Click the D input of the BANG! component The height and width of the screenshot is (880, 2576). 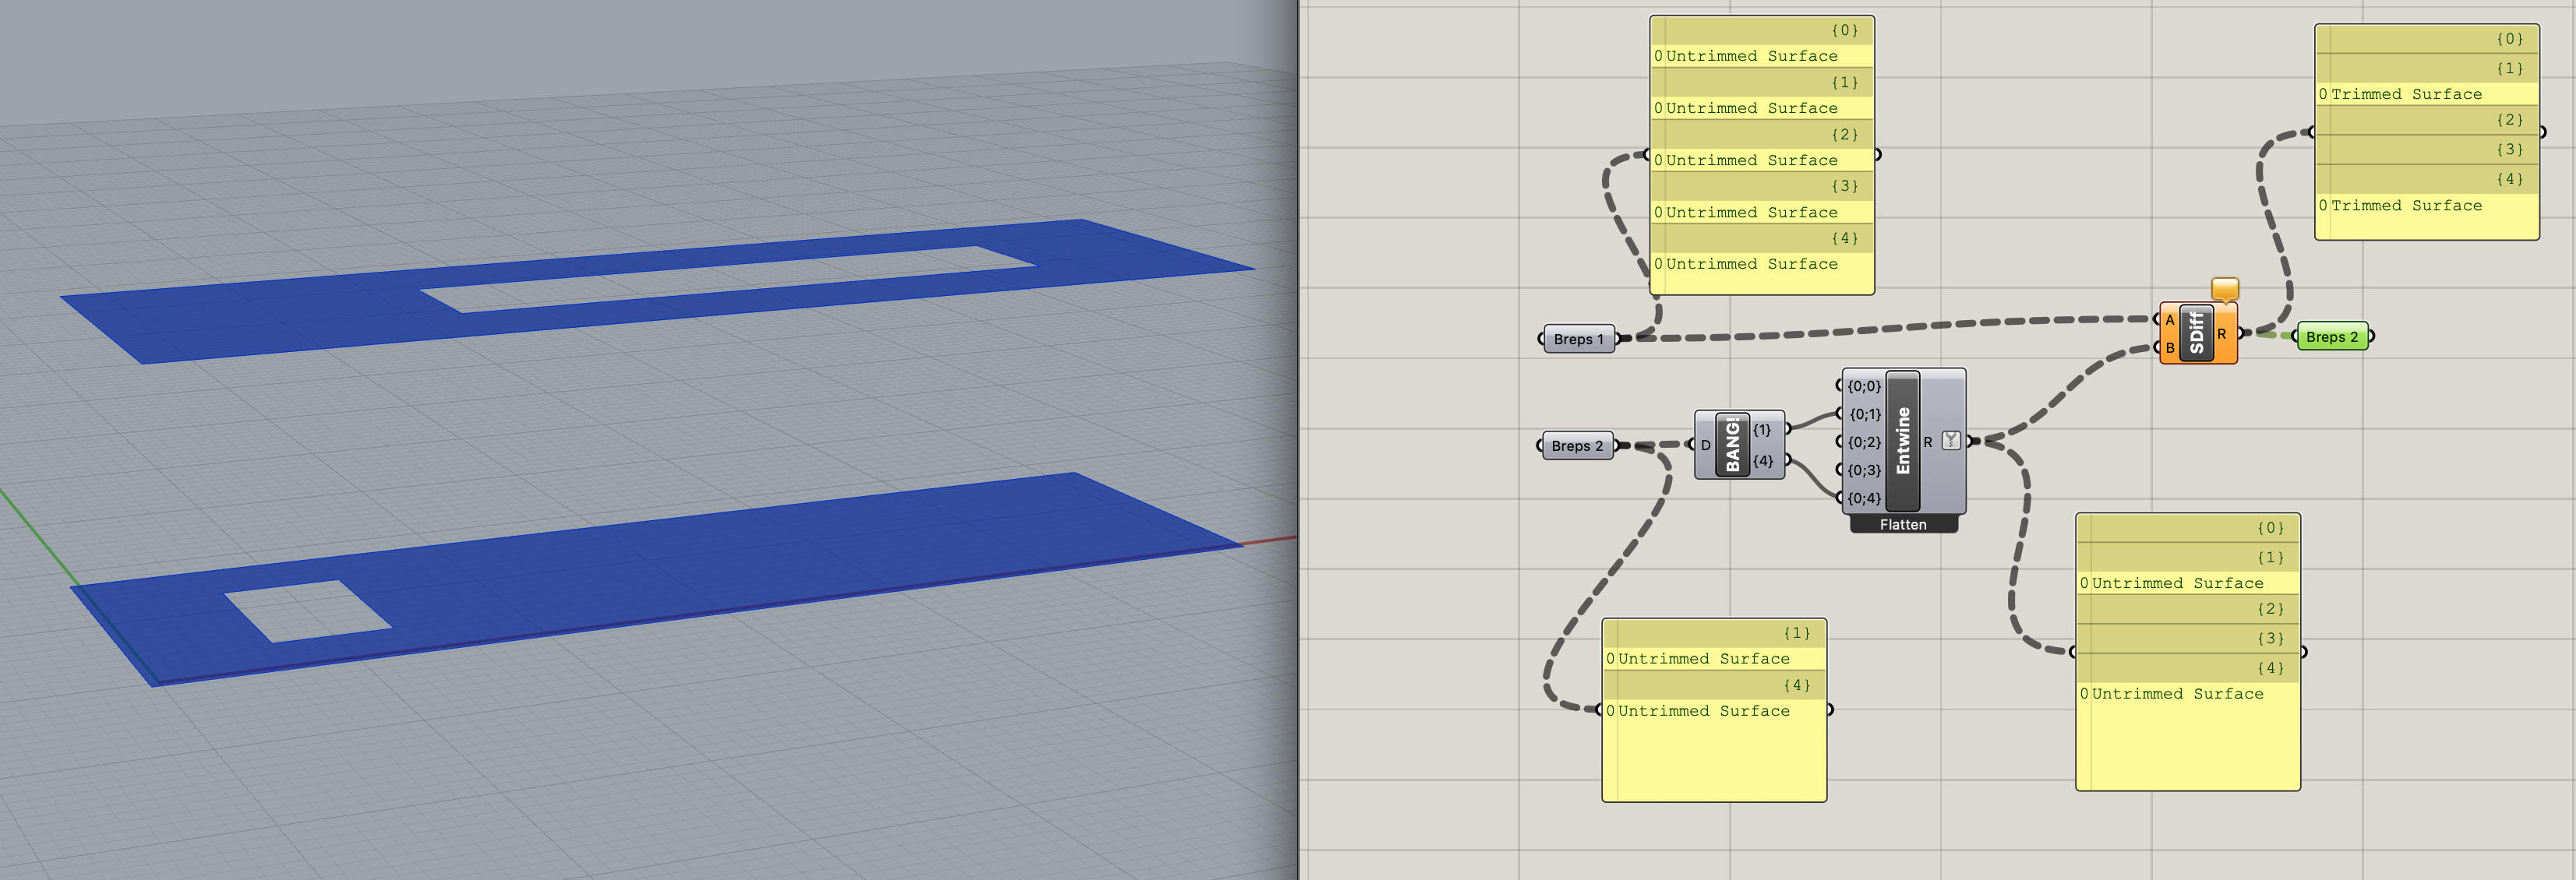coord(1705,445)
